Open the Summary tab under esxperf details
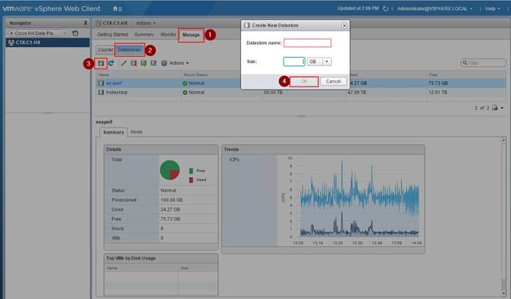Viewport: 511px width, 299px height. coord(114,132)
